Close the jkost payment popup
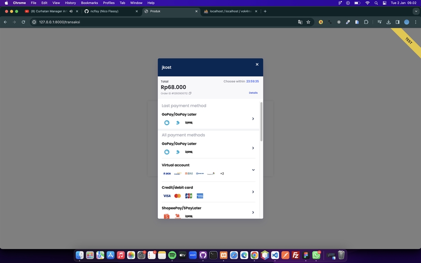Screen dimensions: 421x263 pyautogui.click(x=257, y=64)
